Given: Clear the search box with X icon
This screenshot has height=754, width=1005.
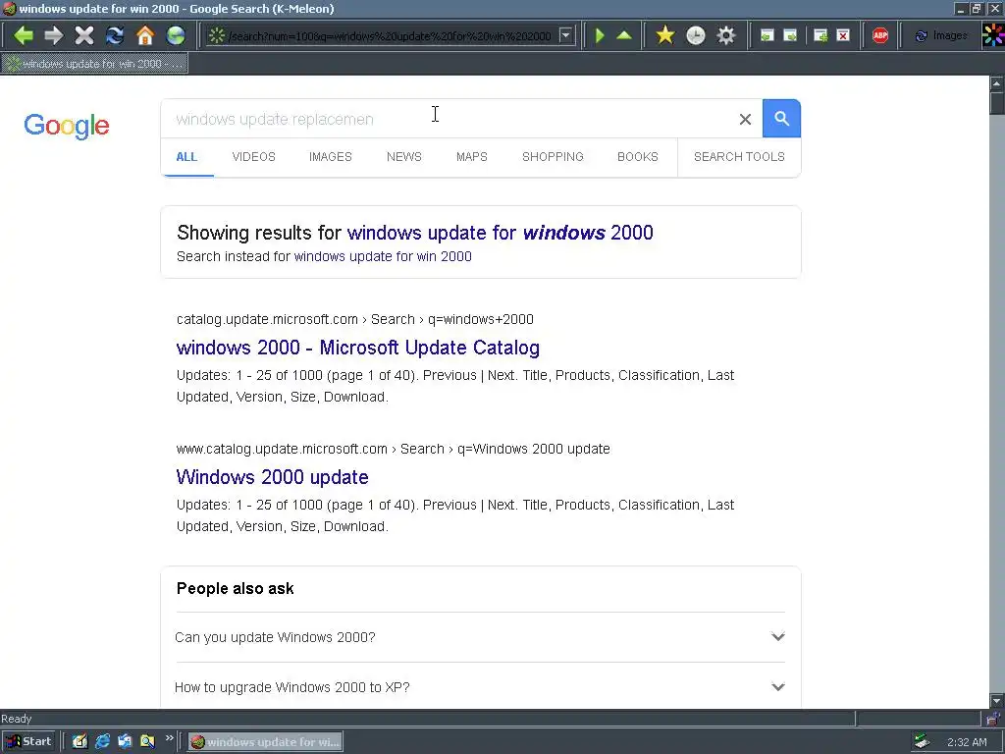Looking at the screenshot, I should (745, 119).
